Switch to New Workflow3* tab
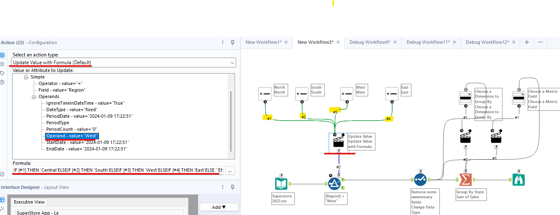Image resolution: width=560 pixels, height=215 pixels. [316, 42]
